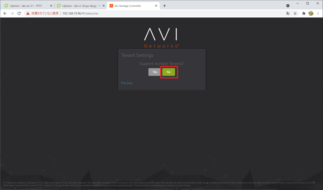The width and height of the screenshot is (323, 190).
Task: Click the Tenant Settings heading
Action: (x=137, y=55)
